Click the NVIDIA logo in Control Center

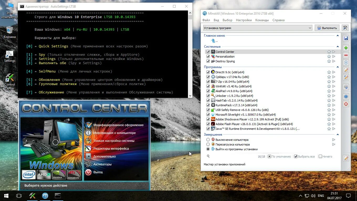point(59,175)
